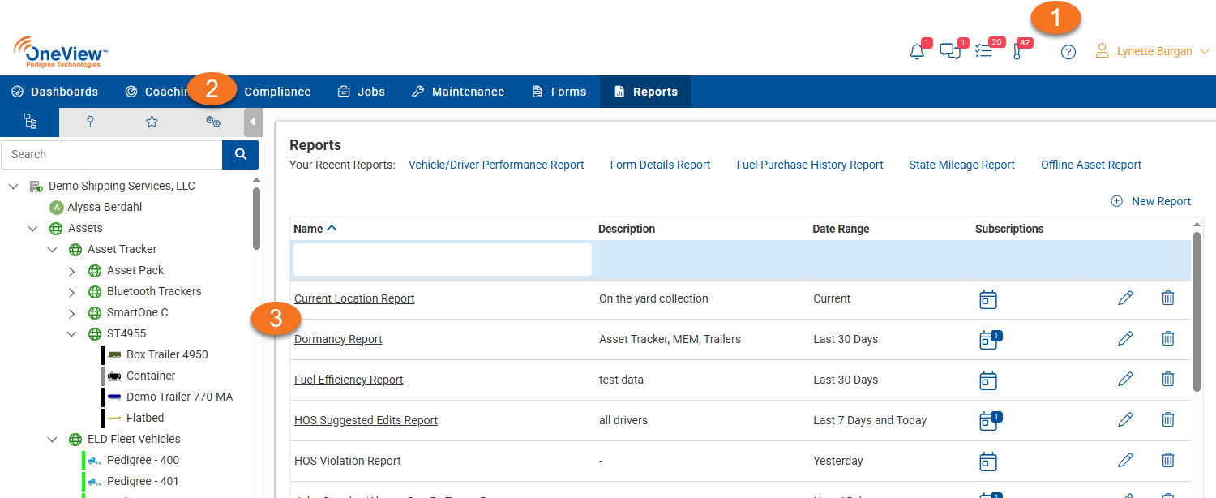Image resolution: width=1216 pixels, height=498 pixels.
Task: Select Demo Trailer 770-MA asset
Action: click(180, 397)
